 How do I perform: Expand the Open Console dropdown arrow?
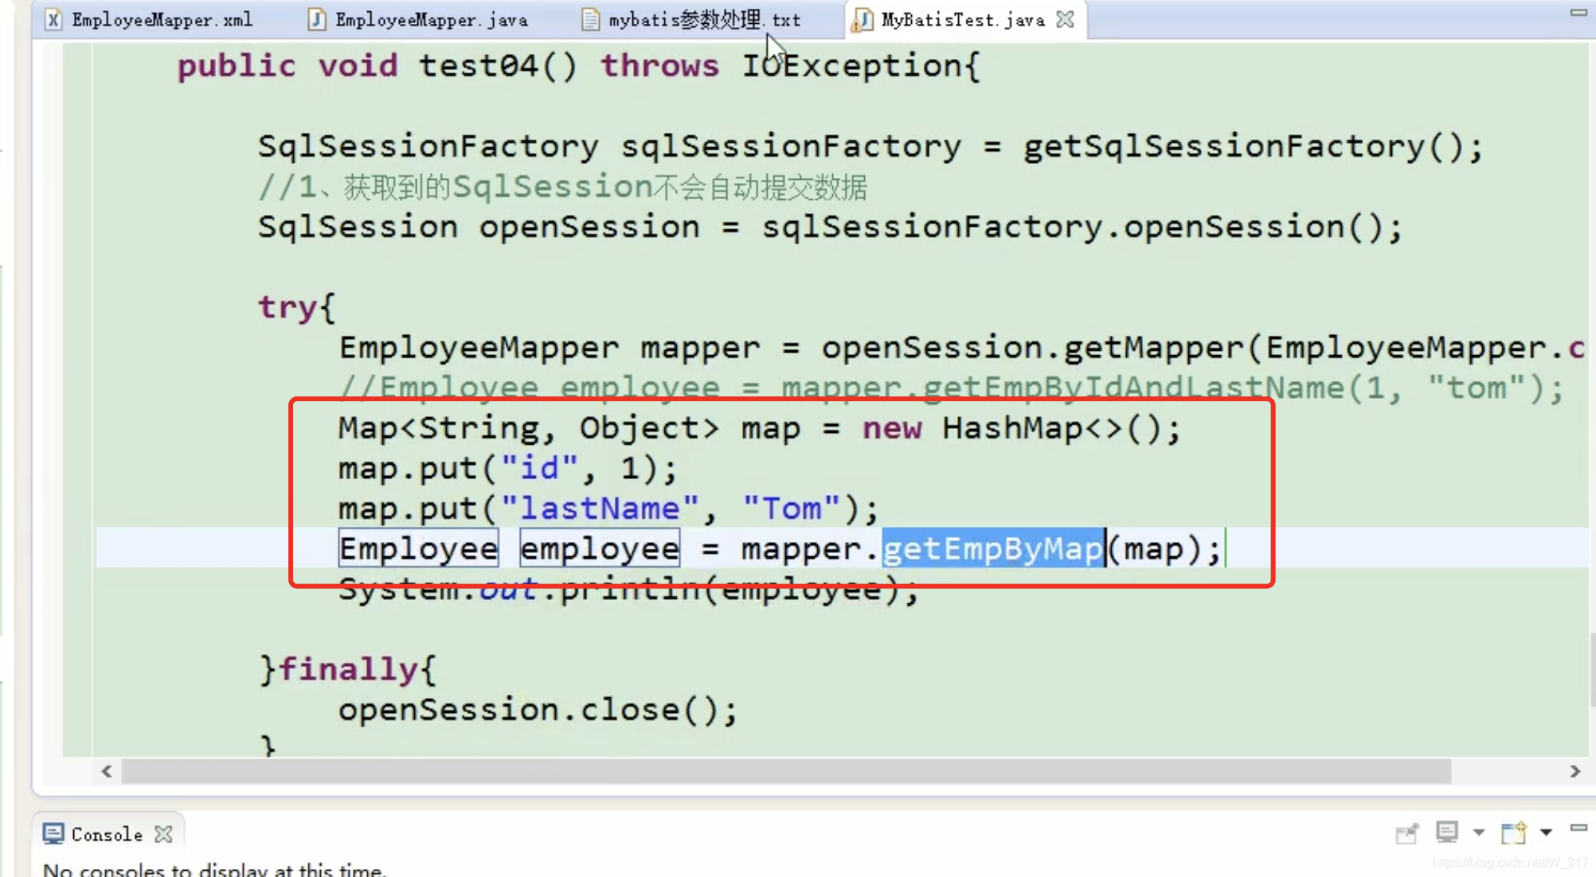pyautogui.click(x=1546, y=832)
